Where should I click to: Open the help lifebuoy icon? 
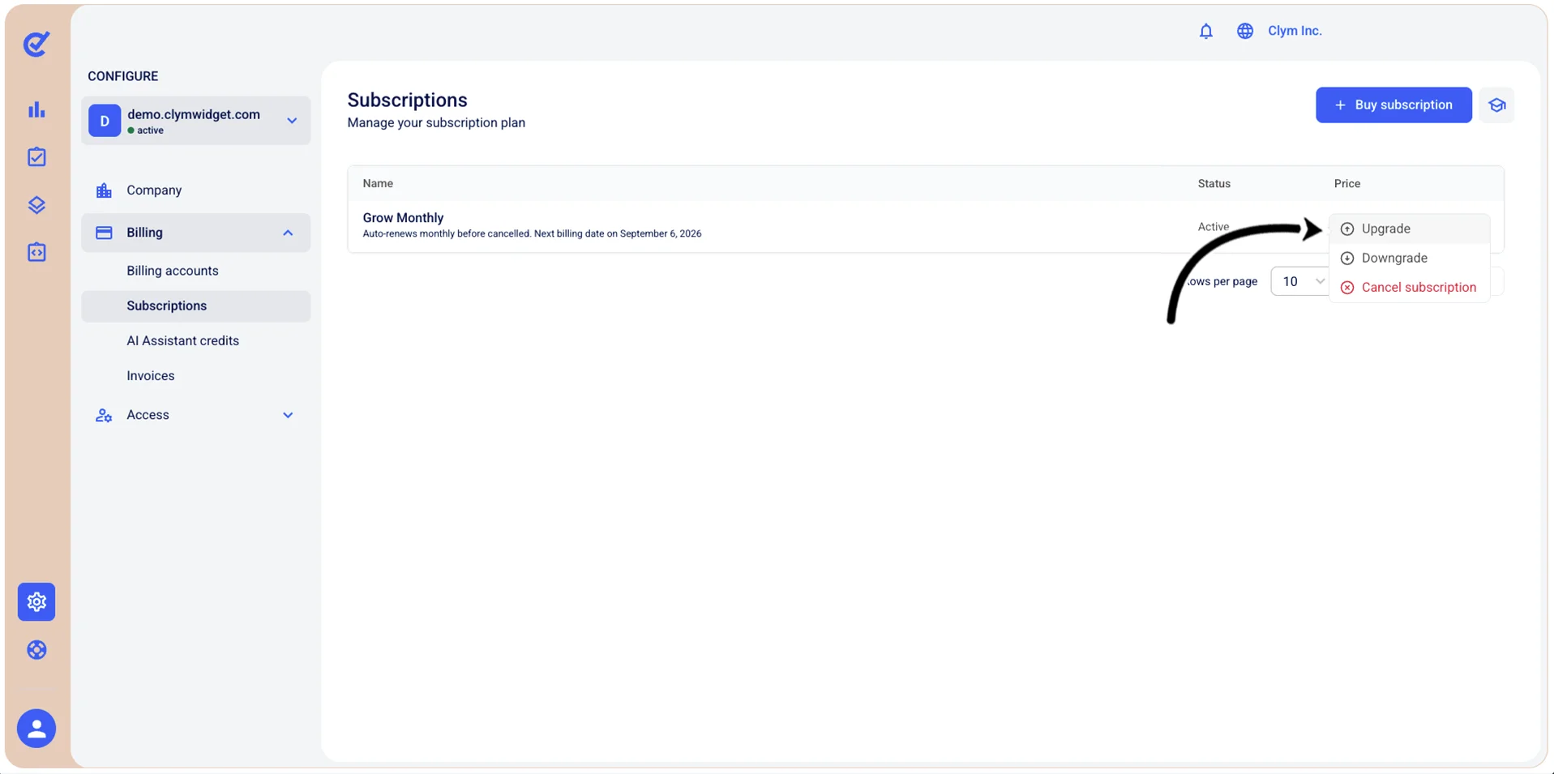click(36, 650)
